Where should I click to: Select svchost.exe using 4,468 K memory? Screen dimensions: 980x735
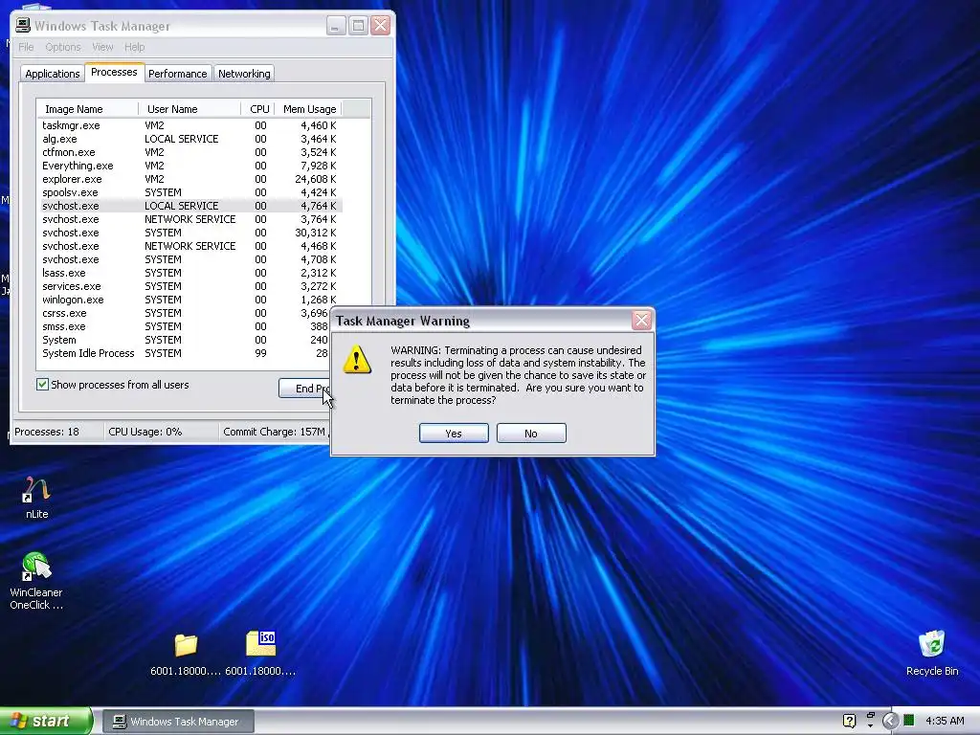190,246
